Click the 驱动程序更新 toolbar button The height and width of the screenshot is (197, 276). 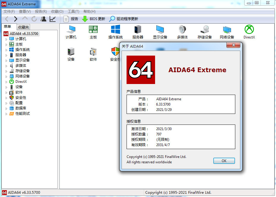(124, 19)
